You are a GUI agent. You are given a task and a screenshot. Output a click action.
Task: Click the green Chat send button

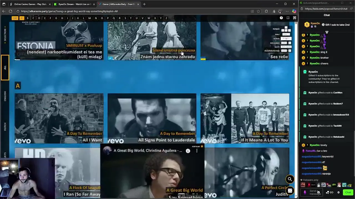[348, 192]
